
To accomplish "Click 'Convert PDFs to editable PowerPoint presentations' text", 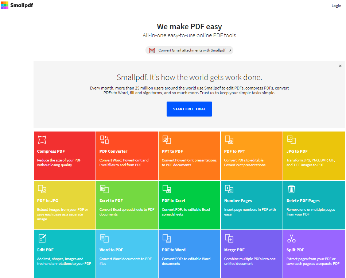I will pyautogui.click(x=245, y=163).
